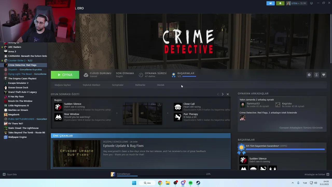Viewport: 332px width, 187px height.
Task: Select PUBG: BATTLEGROUNDS in the library
Action: tap(24, 119)
